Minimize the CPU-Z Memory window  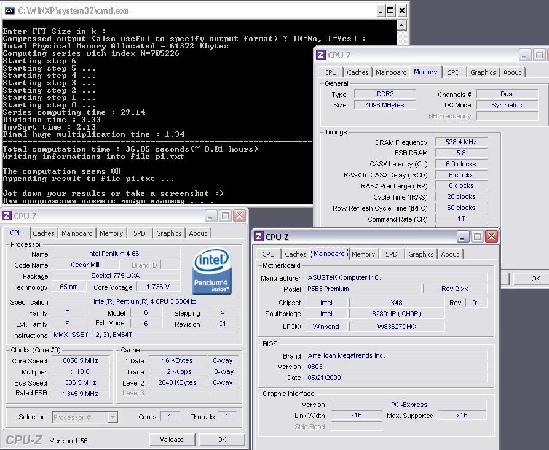[525, 55]
